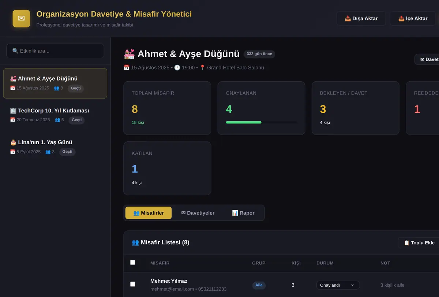The image size is (439, 297).
Task: Open TechCorp 10. Yıl Kutlaması event
Action: pyautogui.click(x=55, y=115)
